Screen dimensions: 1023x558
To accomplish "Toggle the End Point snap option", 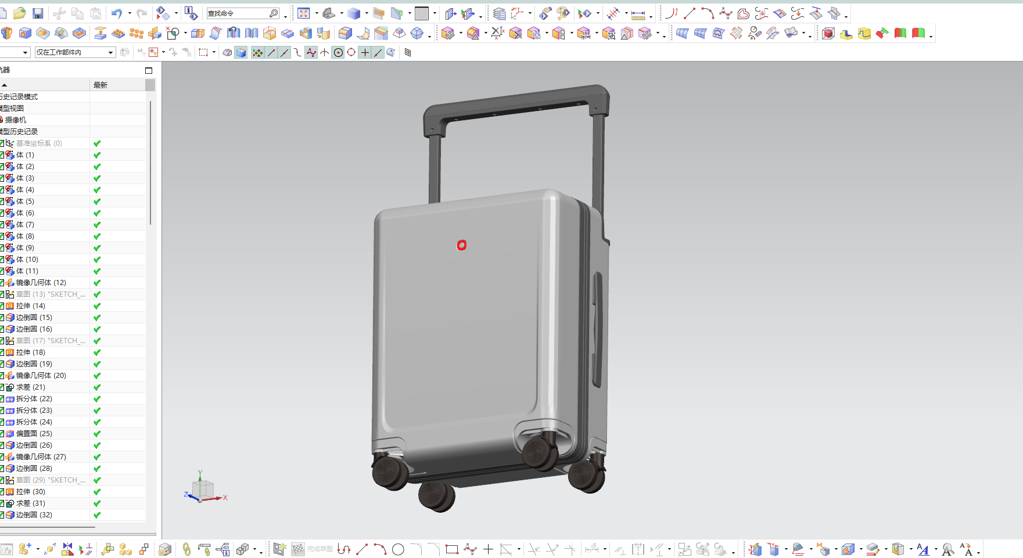I will tap(271, 52).
